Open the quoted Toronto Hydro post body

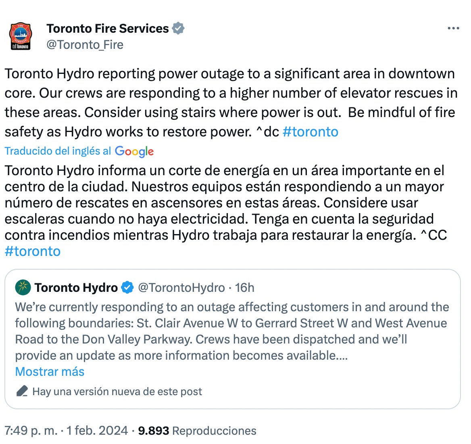pos(232,331)
